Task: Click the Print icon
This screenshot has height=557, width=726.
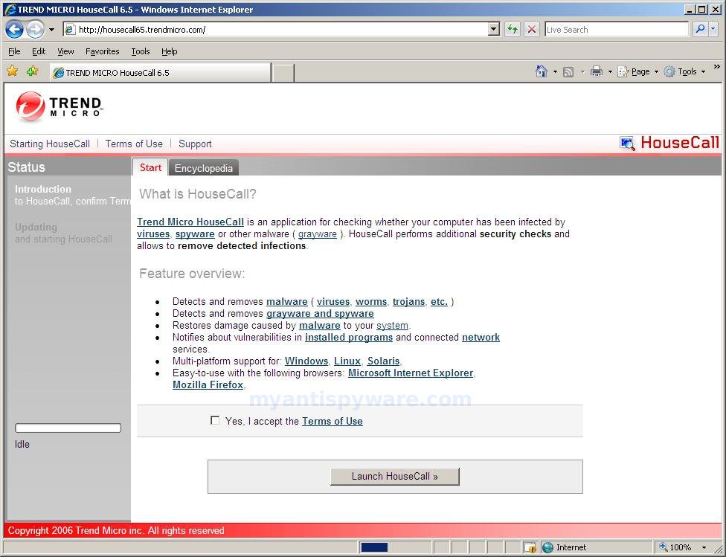Action: click(x=597, y=71)
